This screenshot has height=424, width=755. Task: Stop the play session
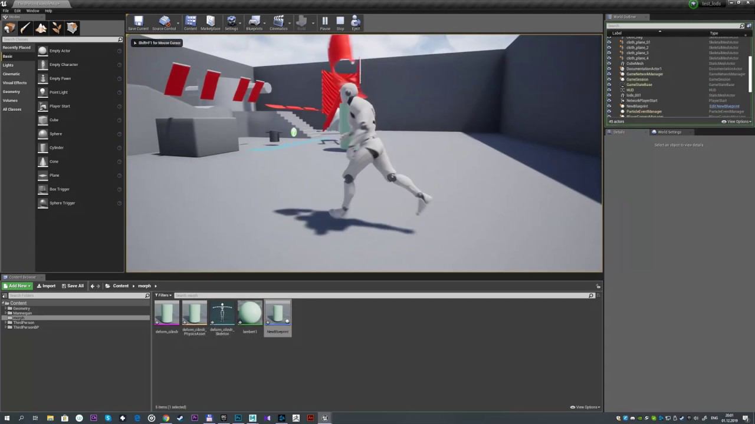tap(340, 24)
